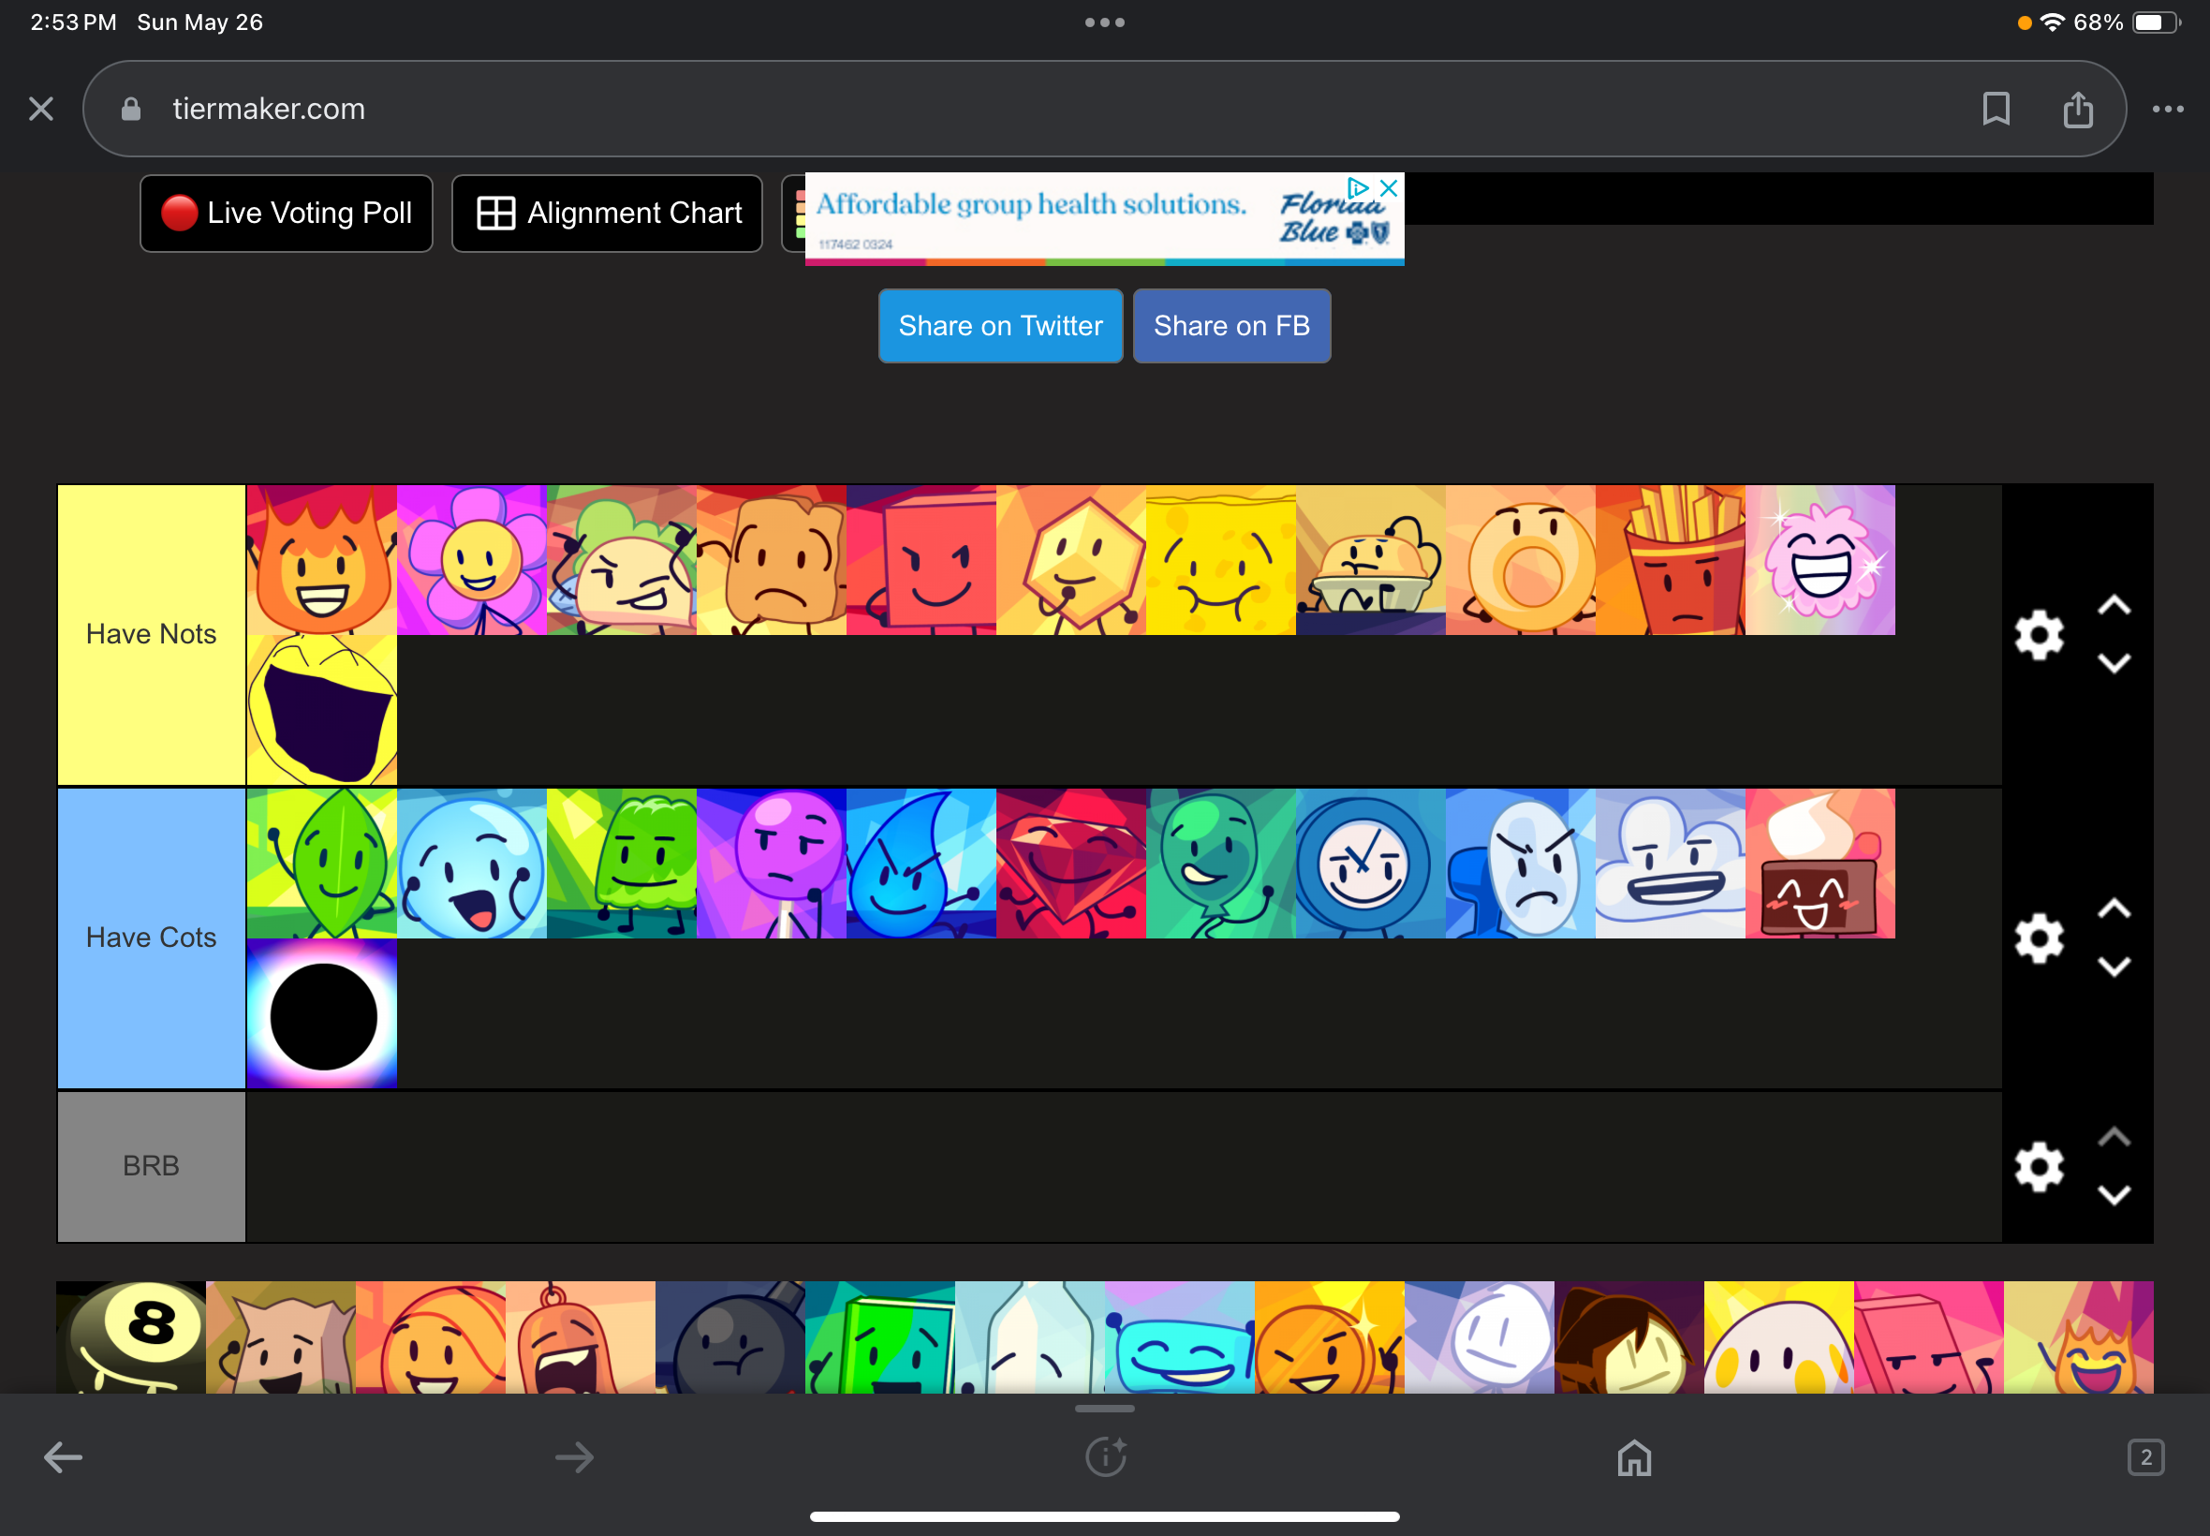Open the tab switcher showing 2
Viewport: 2210px width, 1536px height.
tap(2145, 1457)
